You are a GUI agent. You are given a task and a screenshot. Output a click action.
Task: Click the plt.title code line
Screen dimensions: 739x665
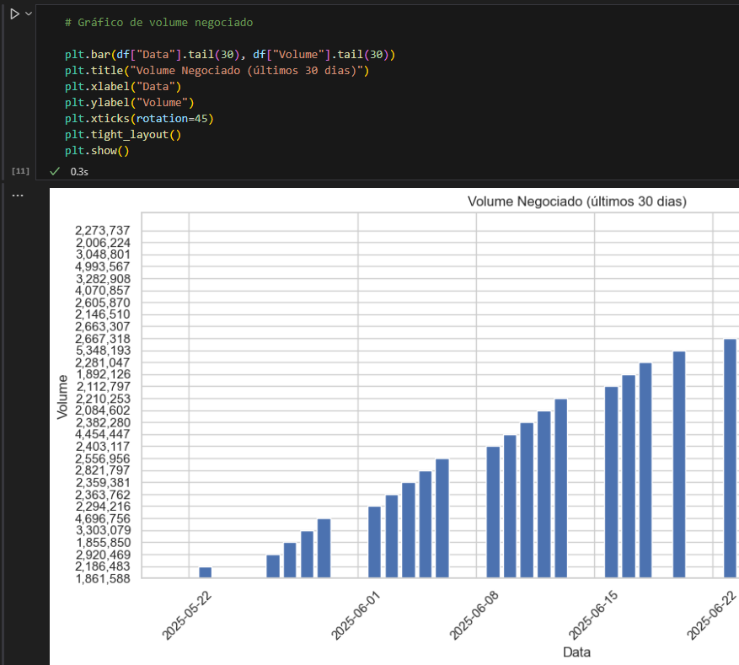point(217,71)
